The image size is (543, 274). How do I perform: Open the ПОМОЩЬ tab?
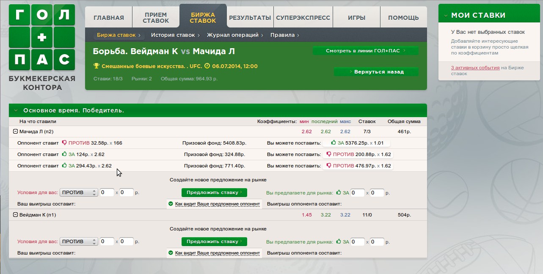[403, 17]
